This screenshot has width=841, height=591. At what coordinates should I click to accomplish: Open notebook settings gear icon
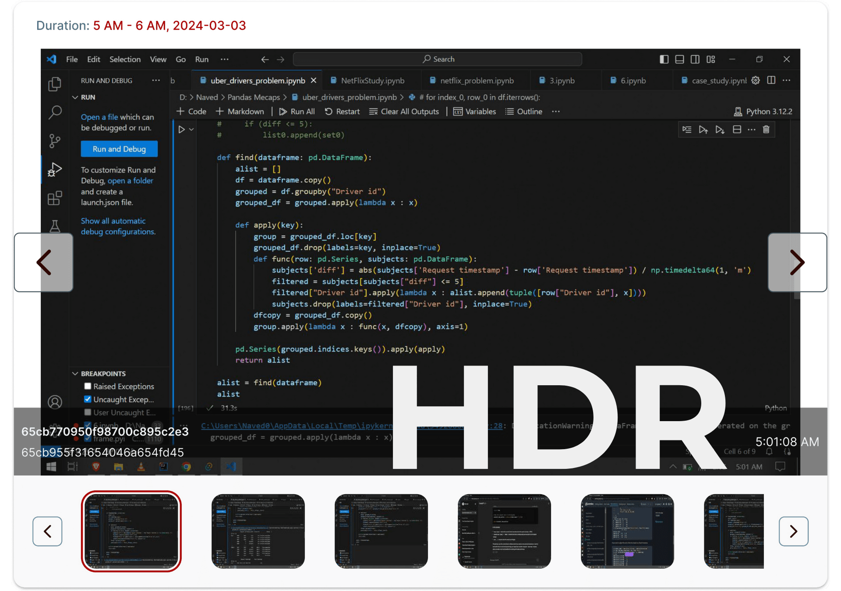tap(756, 80)
